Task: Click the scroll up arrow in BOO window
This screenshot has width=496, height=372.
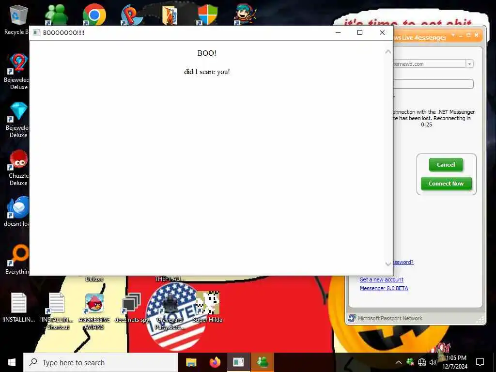Action: pyautogui.click(x=388, y=51)
